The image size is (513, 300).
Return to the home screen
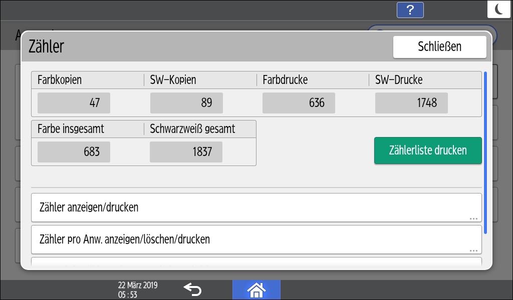pos(256,289)
